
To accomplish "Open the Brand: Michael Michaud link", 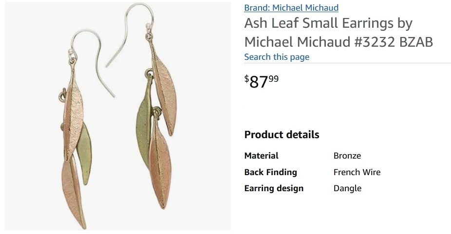I will click(x=291, y=8).
